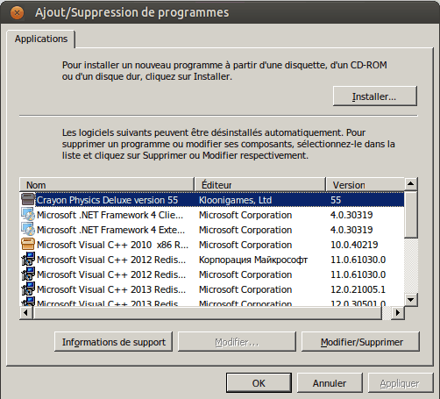Click the Корпорация Майкрософт publisher cell
This screenshot has height=399, width=440.
coord(253,260)
